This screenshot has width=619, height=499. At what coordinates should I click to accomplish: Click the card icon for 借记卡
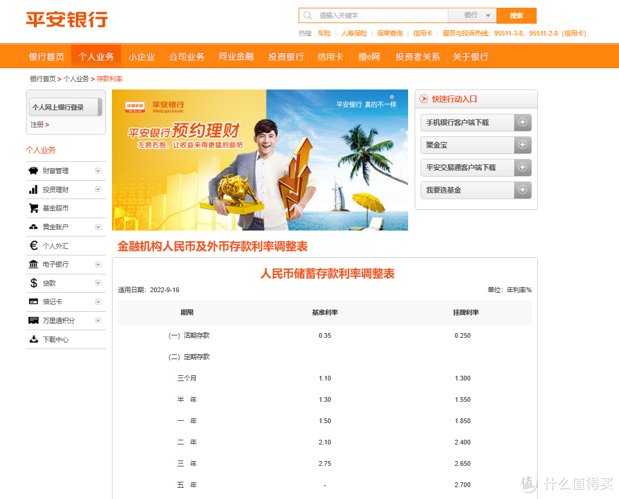34,302
